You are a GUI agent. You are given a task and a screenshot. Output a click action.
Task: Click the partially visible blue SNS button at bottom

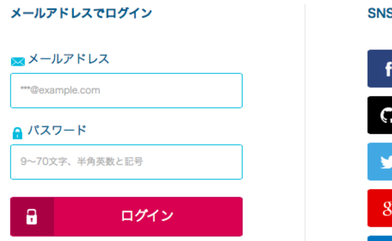380,238
